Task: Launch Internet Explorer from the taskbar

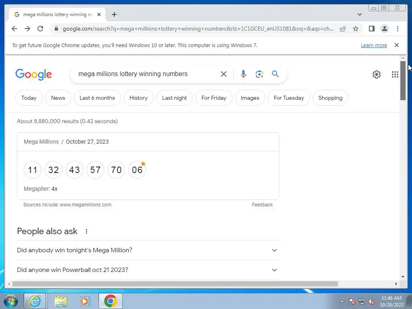Action: pyautogui.click(x=35, y=301)
